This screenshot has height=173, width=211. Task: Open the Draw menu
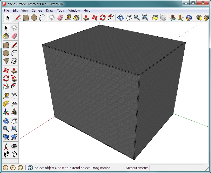50,11
